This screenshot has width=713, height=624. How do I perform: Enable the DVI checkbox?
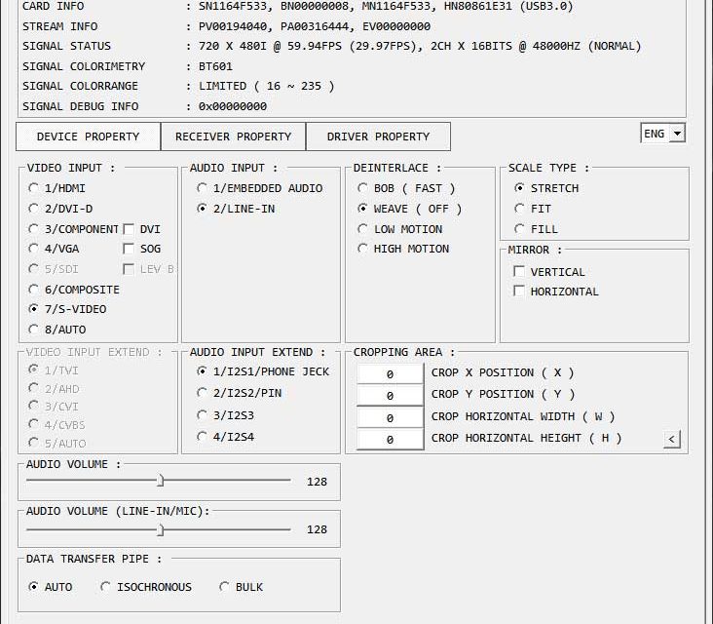tap(129, 229)
